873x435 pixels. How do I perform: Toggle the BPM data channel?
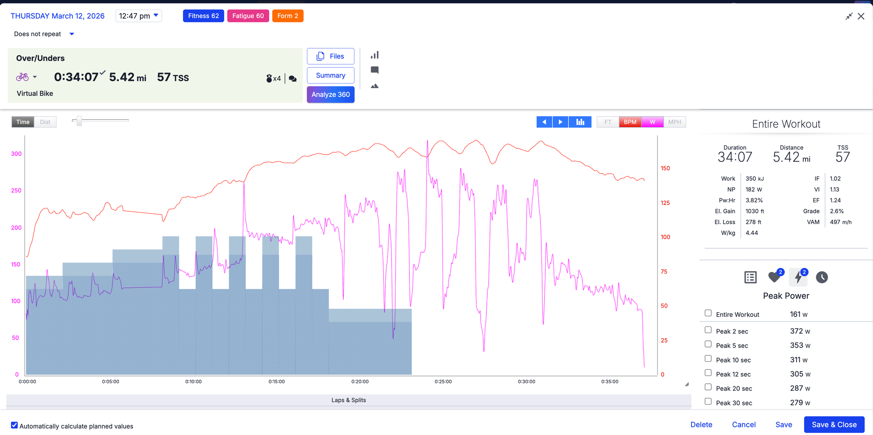coord(630,122)
